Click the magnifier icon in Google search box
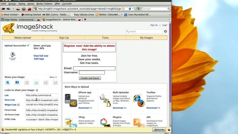The height and width of the screenshot is (134, 238). 168,9
